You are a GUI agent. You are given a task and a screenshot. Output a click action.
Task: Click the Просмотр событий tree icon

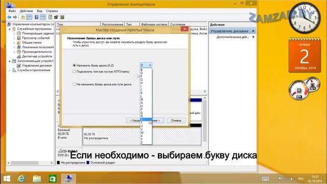pyautogui.click(x=19, y=38)
